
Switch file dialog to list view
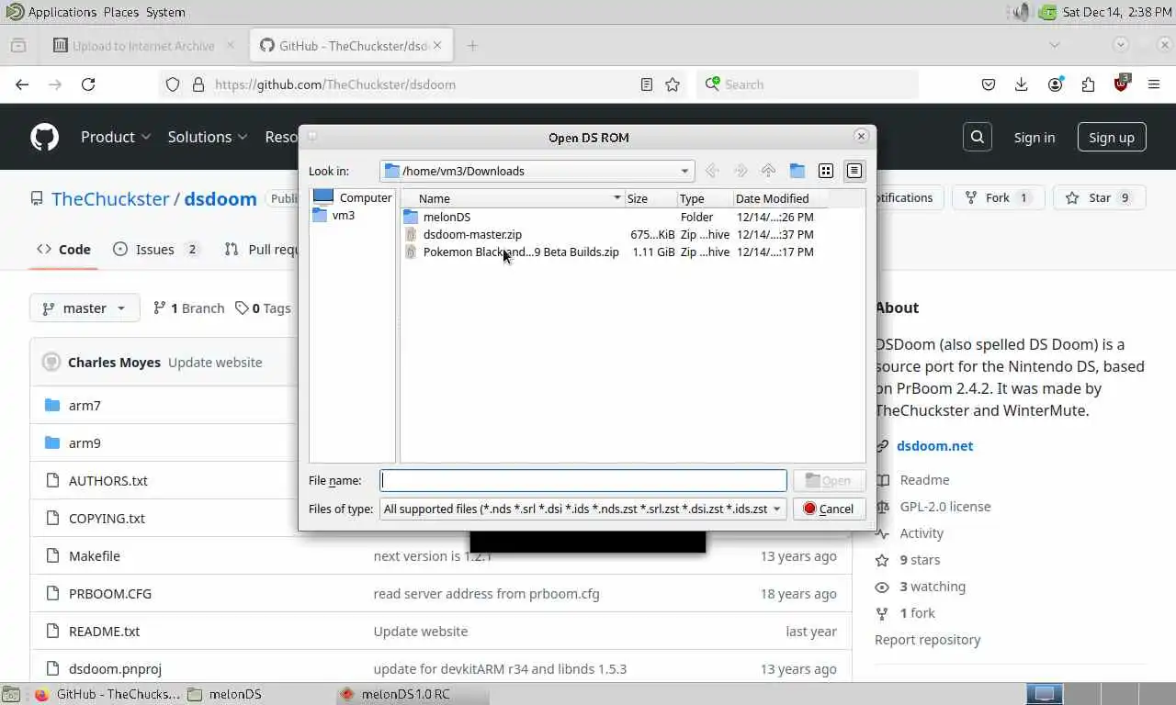pyautogui.click(x=826, y=171)
